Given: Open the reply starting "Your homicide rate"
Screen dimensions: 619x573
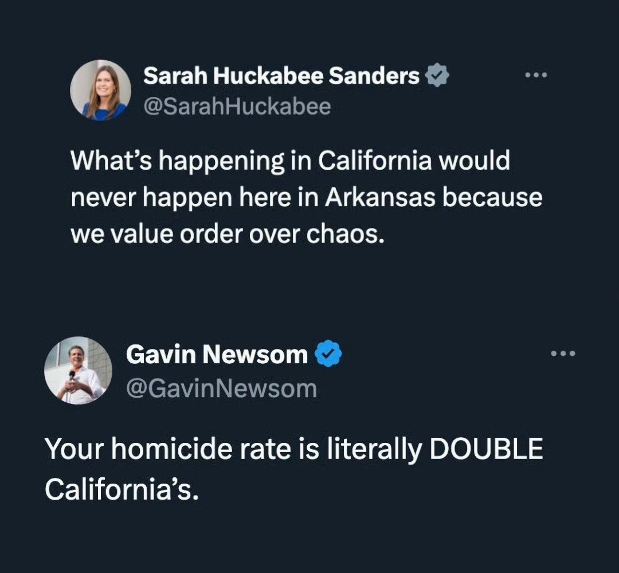Looking at the screenshot, I should point(294,469).
